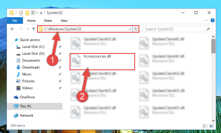
Task: Click the pin icon next to Videos
Action: [60, 88]
